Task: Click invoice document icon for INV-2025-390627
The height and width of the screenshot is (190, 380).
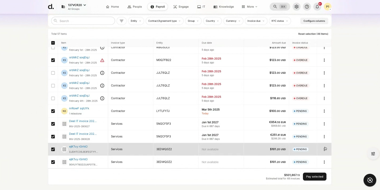Action: (x=64, y=124)
